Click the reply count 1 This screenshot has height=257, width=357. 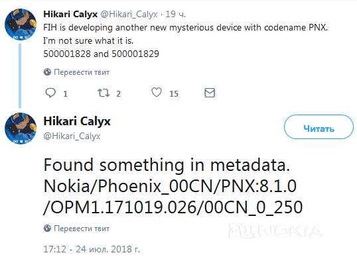[65, 93]
